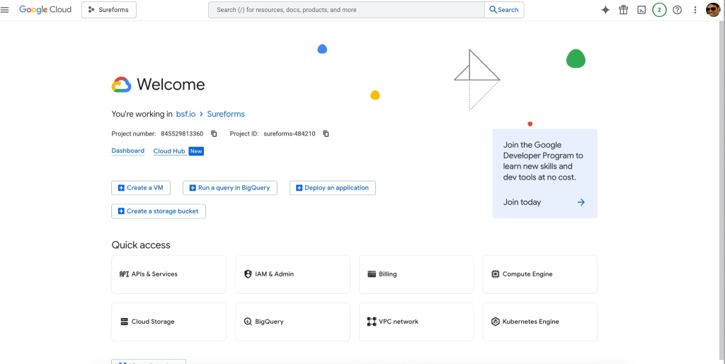Viewport: 725px width, 364px height.
Task: Click the Welcome Google Cloud logo icon
Action: pyautogui.click(x=122, y=84)
